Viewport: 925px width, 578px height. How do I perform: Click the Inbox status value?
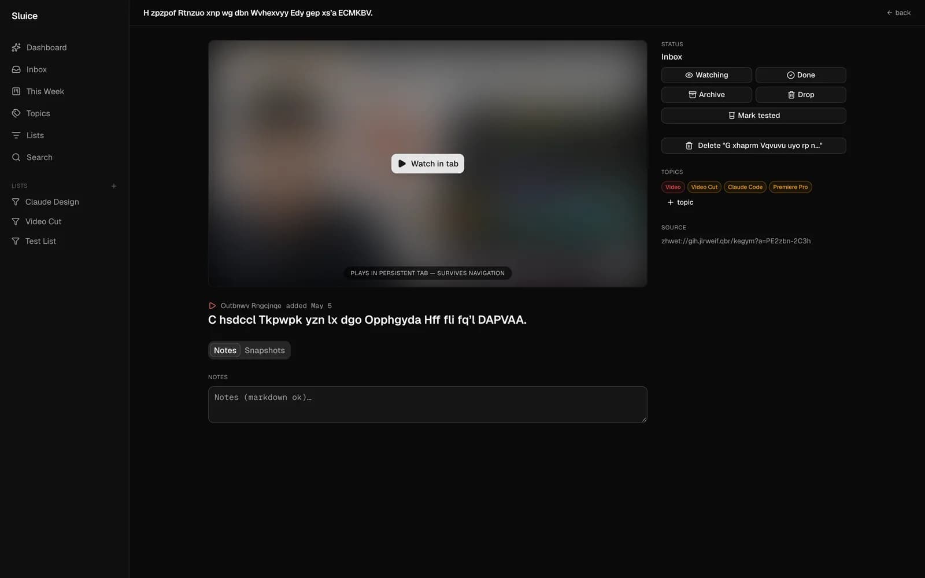[x=672, y=57]
